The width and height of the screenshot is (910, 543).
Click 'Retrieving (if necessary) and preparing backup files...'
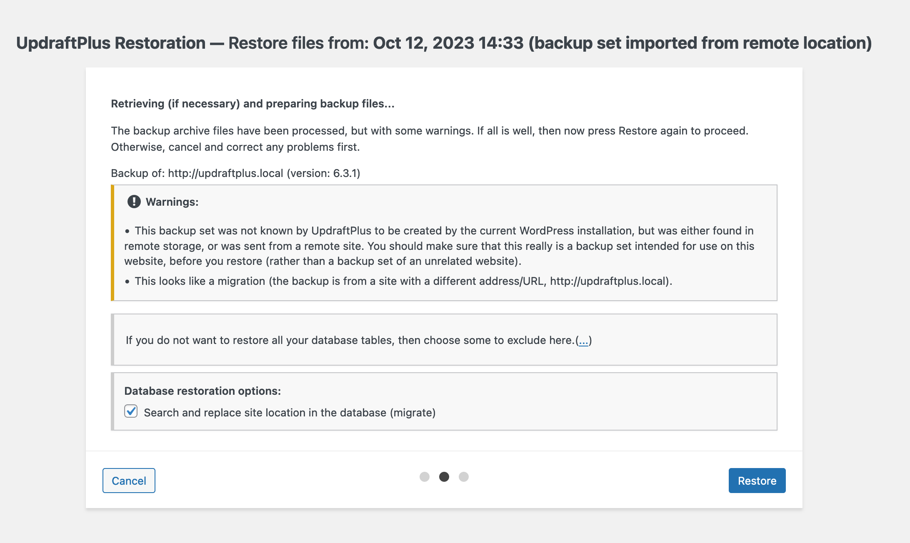coord(252,104)
